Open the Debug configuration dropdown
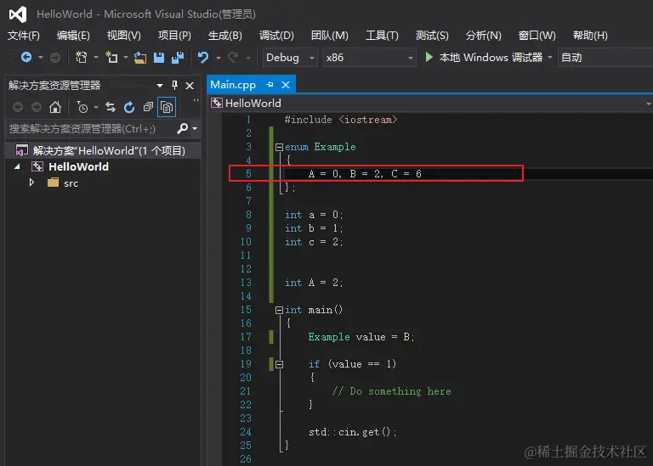Image resolution: width=653 pixels, height=466 pixels. [311, 58]
